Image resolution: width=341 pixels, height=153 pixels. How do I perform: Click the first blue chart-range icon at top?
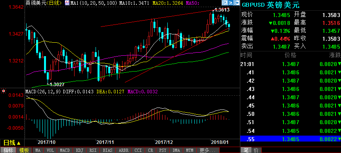click(225, 3)
